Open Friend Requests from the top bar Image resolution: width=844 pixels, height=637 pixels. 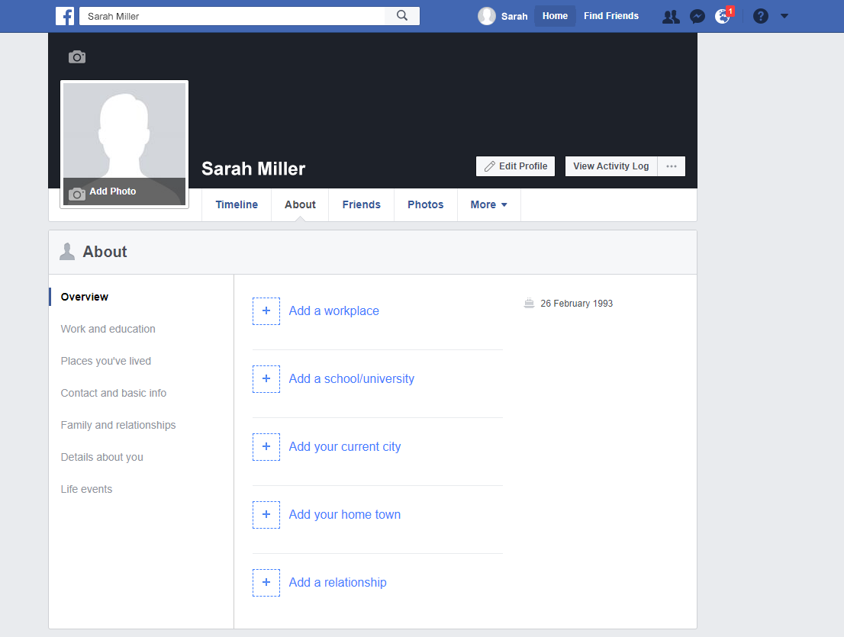(x=671, y=16)
